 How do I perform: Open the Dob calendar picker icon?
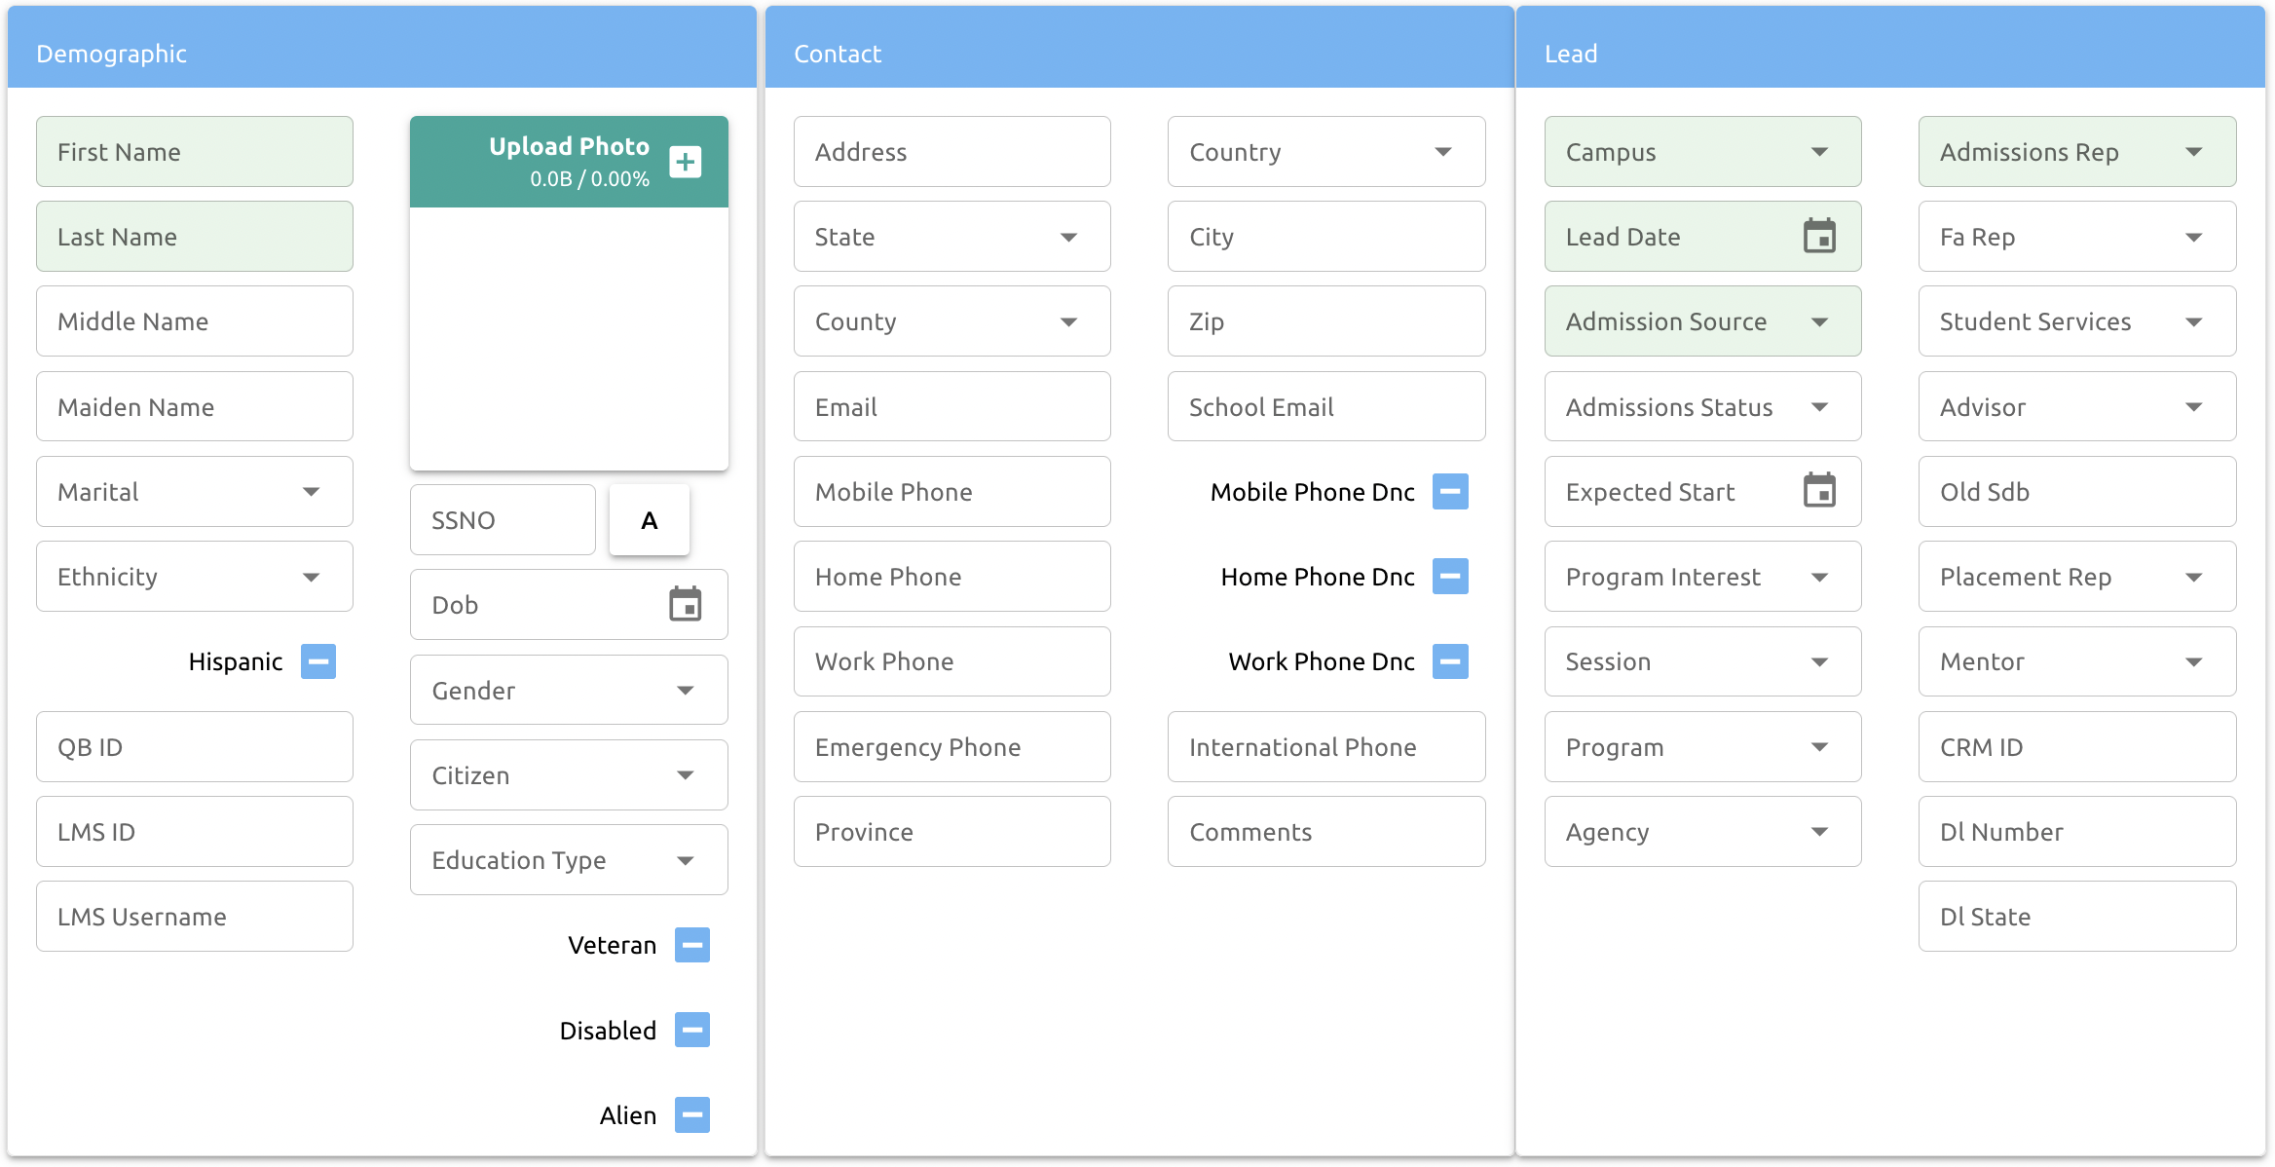(x=686, y=604)
